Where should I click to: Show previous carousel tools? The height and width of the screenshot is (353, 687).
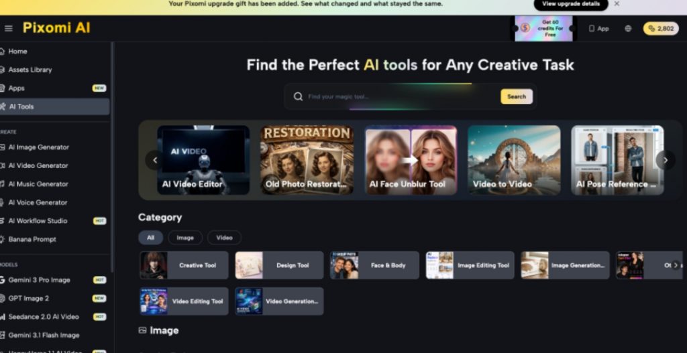[155, 160]
